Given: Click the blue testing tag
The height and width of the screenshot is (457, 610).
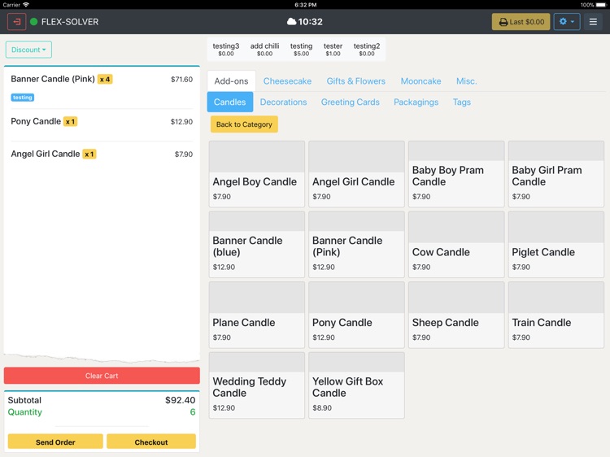Looking at the screenshot, I should click(22, 98).
